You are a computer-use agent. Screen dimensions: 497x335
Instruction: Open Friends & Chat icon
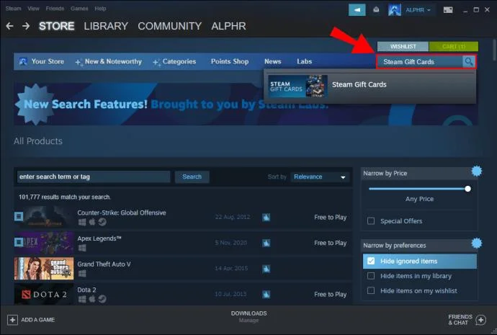coord(480,319)
